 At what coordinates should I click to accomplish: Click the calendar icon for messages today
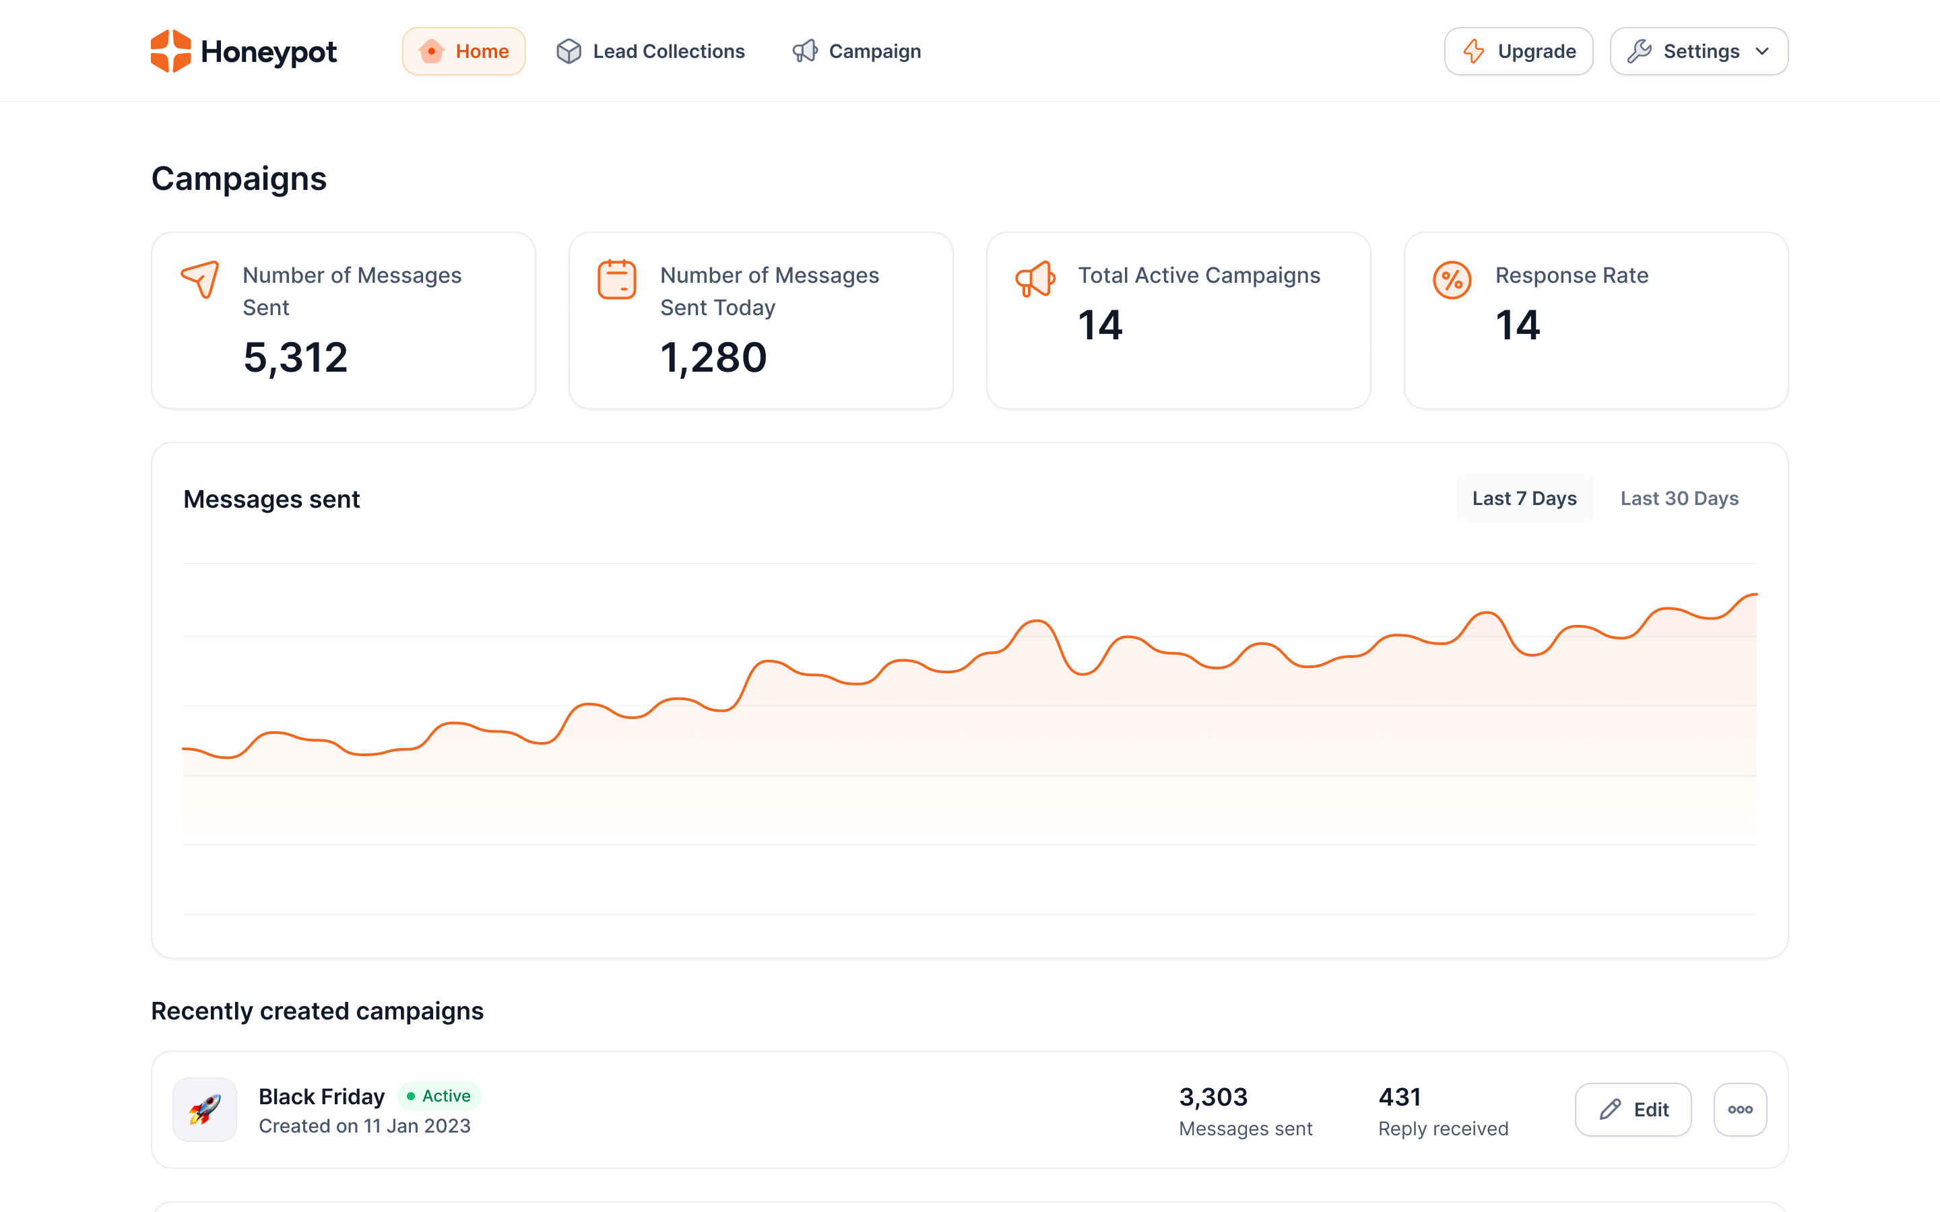tap(616, 279)
